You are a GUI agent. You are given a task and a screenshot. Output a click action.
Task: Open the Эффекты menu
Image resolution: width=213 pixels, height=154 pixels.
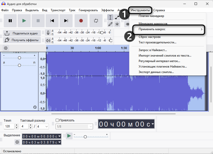pyautogui.click(x=108, y=10)
